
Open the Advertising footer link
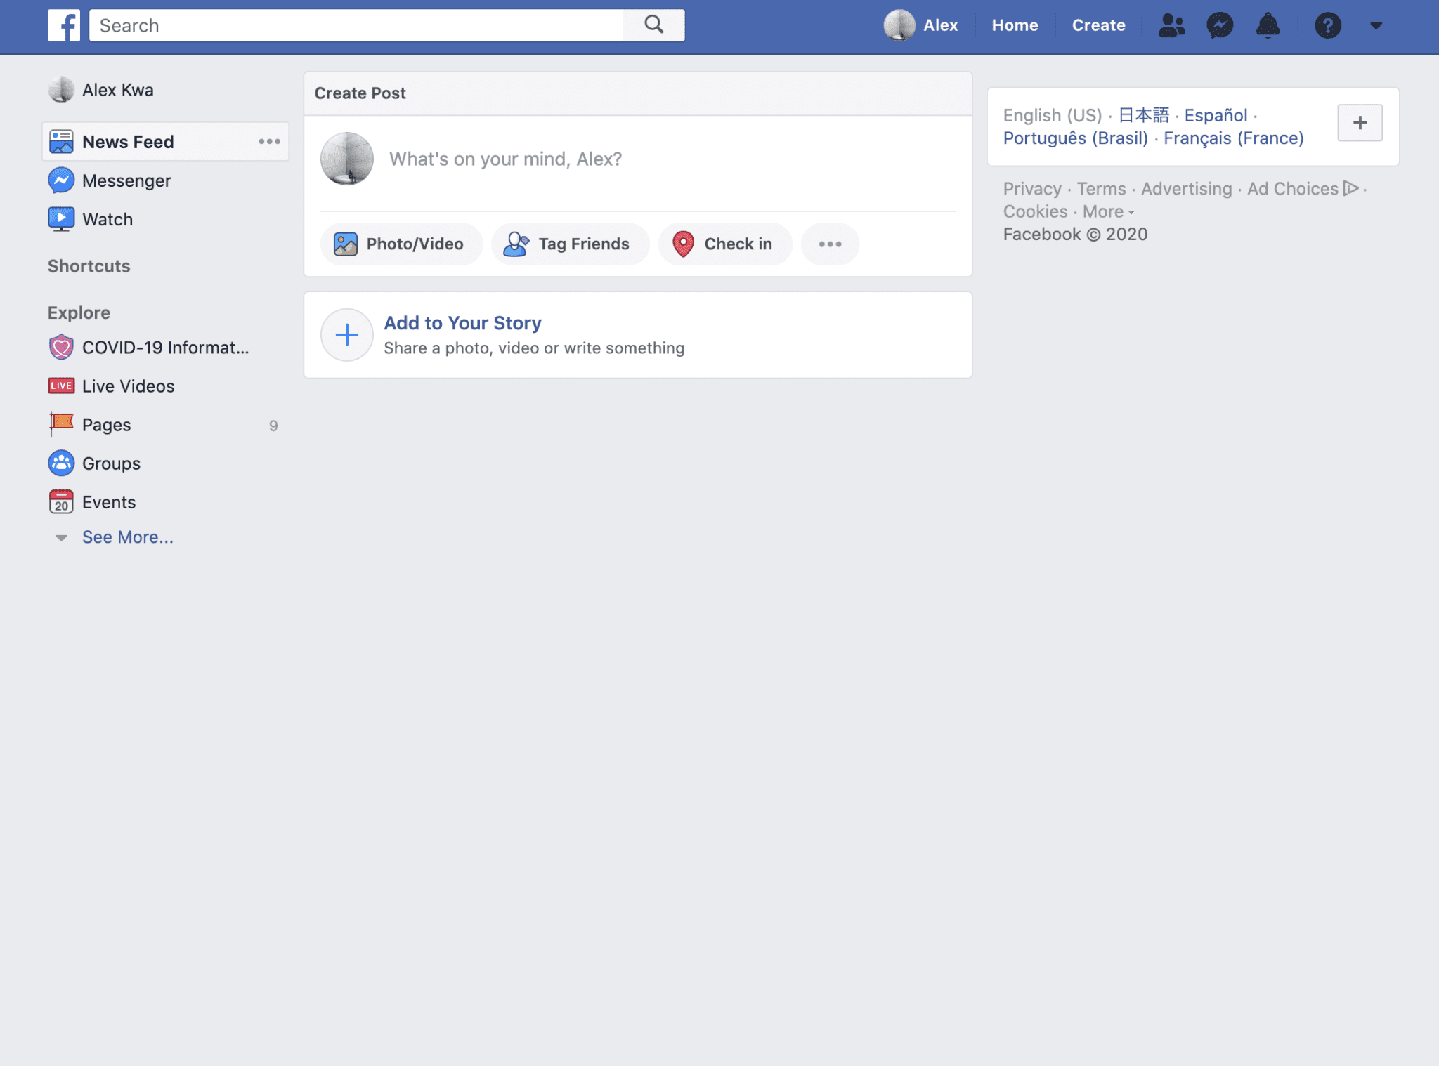click(x=1186, y=188)
